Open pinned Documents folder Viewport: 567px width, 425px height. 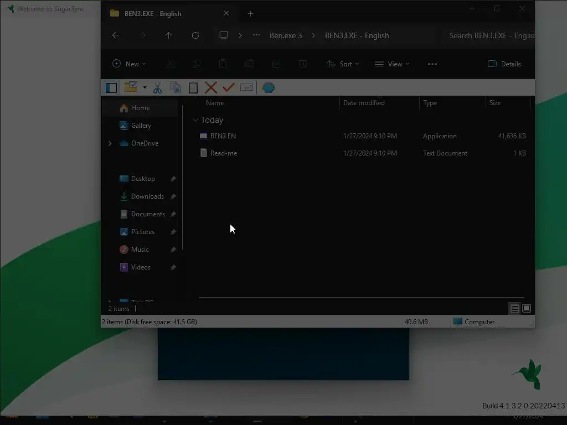point(147,214)
